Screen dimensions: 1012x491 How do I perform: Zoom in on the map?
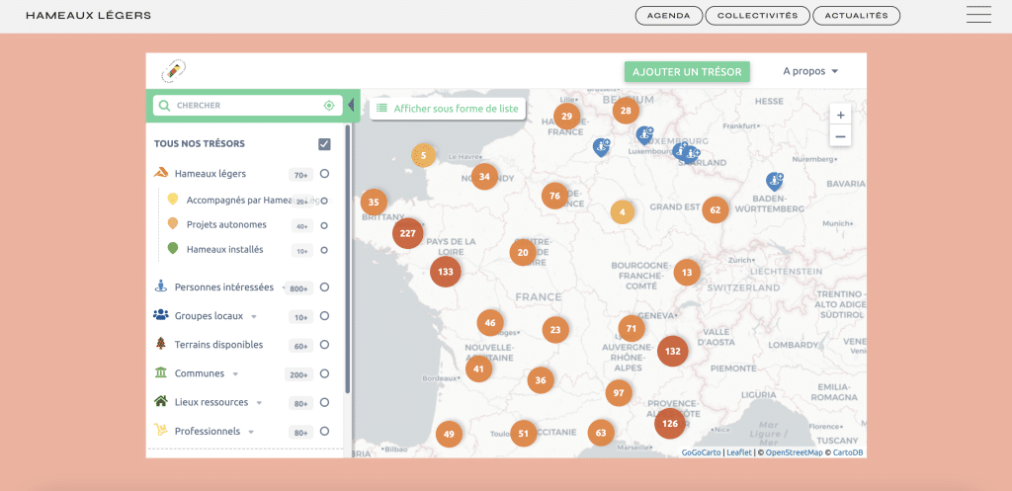[840, 116]
